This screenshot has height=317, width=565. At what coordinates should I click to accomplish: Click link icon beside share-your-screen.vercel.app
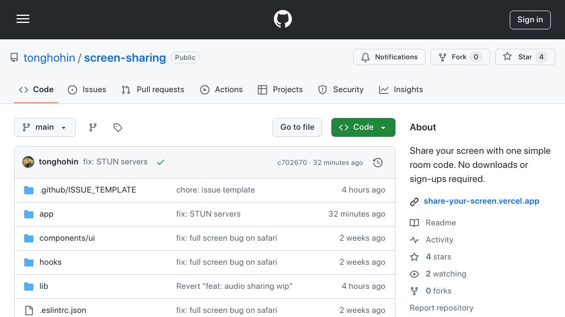coord(414,201)
